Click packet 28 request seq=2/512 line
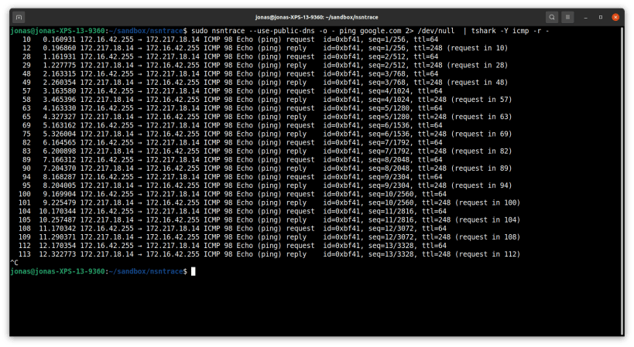 click(230, 57)
